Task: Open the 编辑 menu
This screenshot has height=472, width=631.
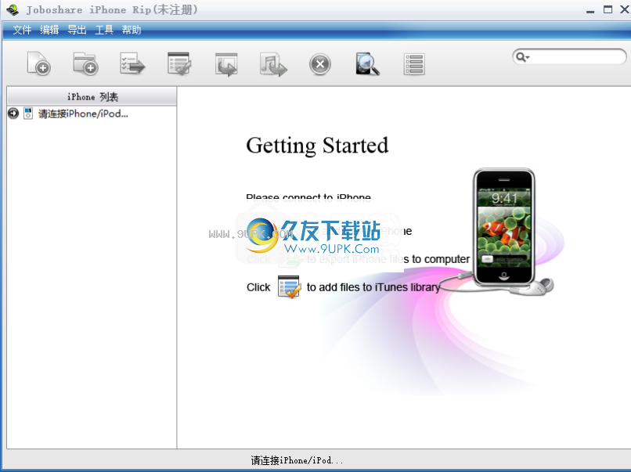Action: pos(49,30)
